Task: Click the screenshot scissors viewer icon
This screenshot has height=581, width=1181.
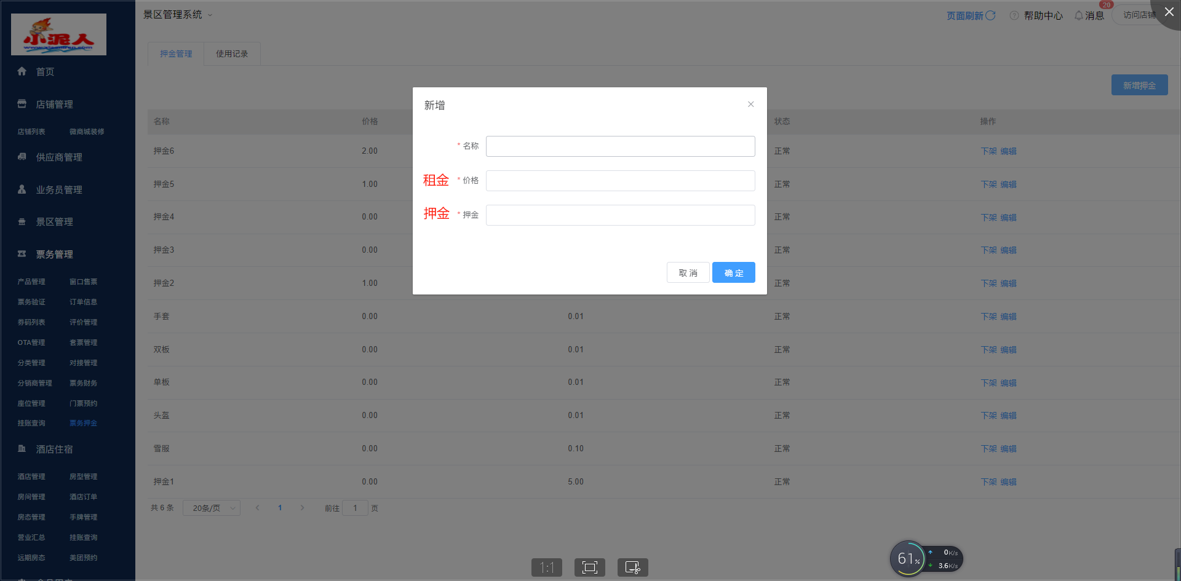Action: point(632,567)
